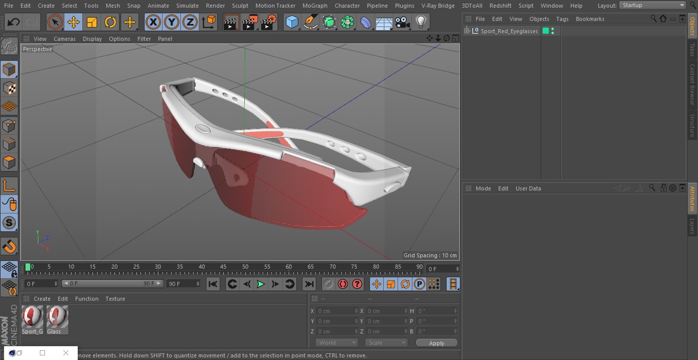The image size is (698, 360).
Task: Play animation forward
Action: pos(261,284)
